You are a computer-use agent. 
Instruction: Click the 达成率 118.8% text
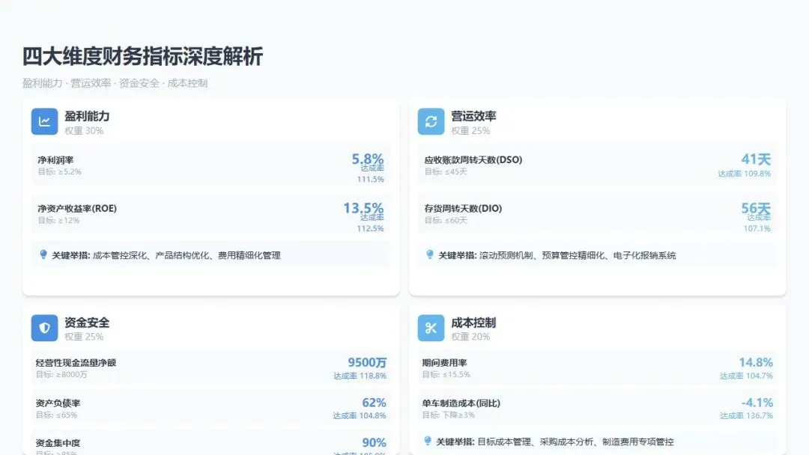[x=360, y=376]
